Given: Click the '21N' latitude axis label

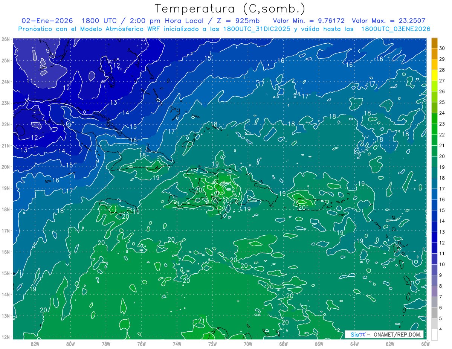Looking at the screenshot, I should (x=6, y=145).
